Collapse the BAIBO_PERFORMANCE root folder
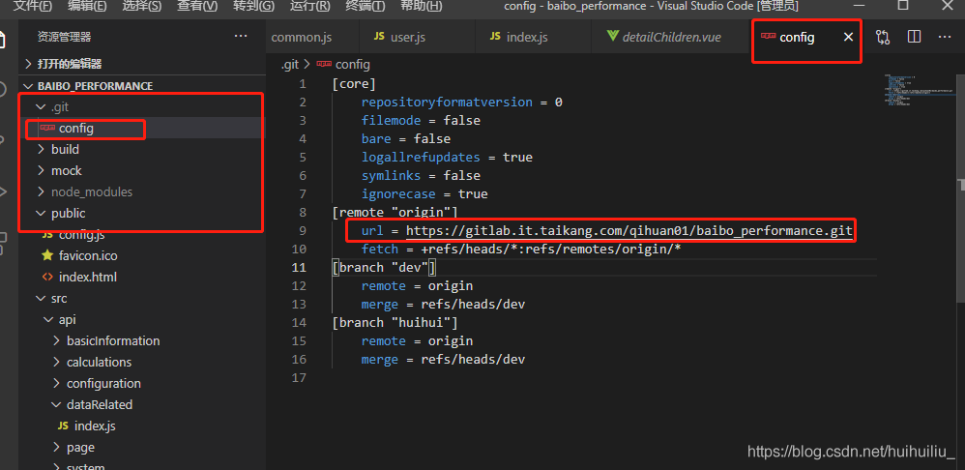 tap(143, 86)
